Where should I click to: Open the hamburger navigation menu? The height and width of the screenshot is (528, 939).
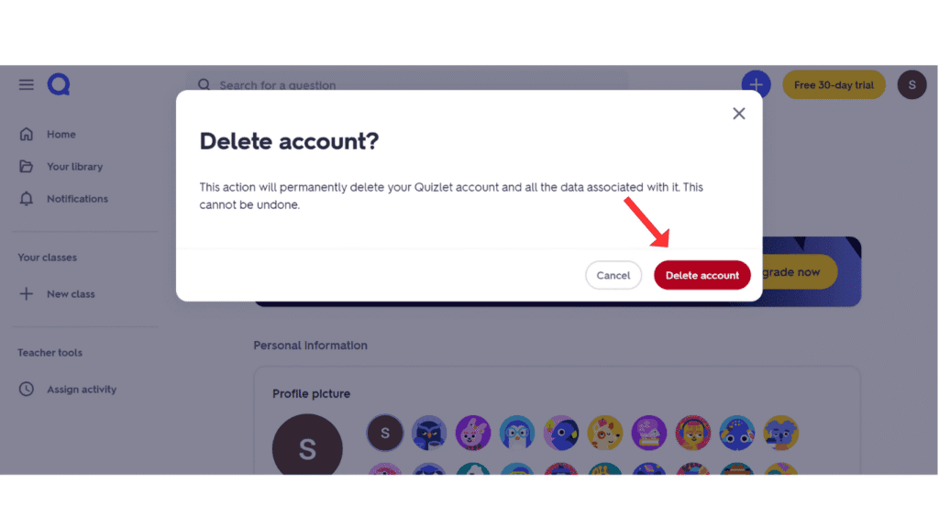pyautogui.click(x=26, y=83)
